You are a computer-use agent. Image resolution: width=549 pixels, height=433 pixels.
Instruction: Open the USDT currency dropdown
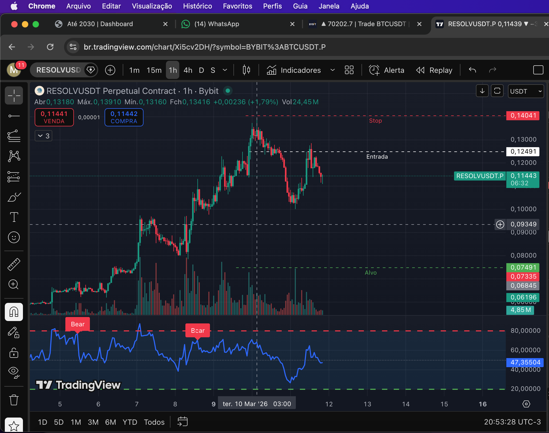click(x=526, y=91)
